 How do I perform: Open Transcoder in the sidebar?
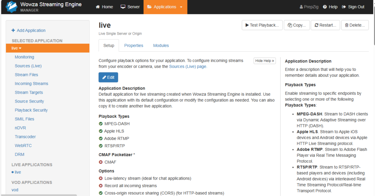25,137
